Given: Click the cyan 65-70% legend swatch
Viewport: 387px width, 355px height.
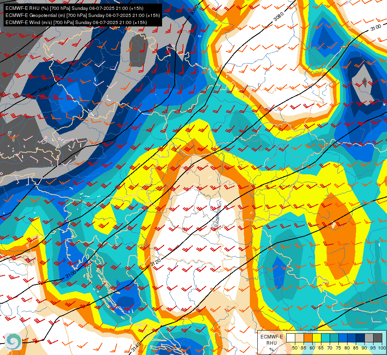Looking at the screenshot, I should [x=325, y=338].
